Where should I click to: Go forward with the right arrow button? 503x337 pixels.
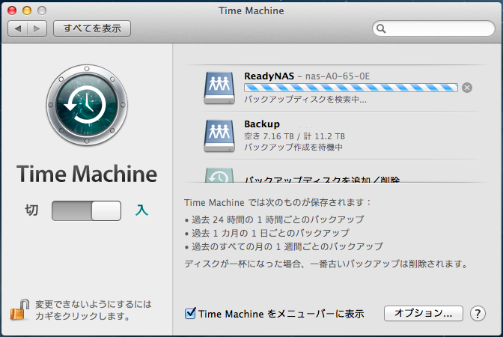[x=38, y=28]
